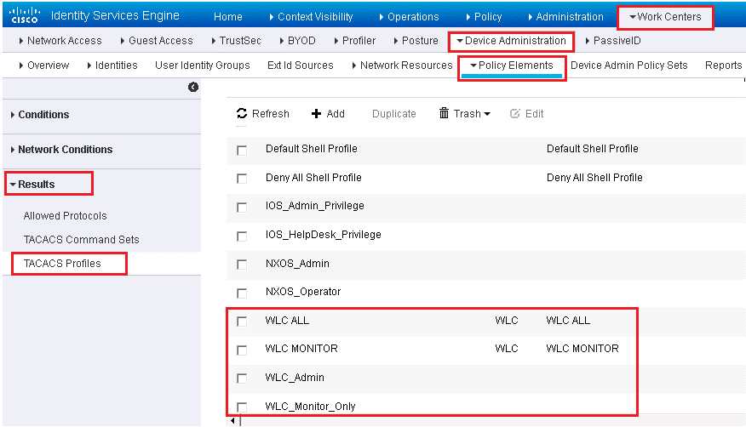The width and height of the screenshot is (746, 427).
Task: Check the Deny All Shell Profile checkbox
Action: coord(242,179)
